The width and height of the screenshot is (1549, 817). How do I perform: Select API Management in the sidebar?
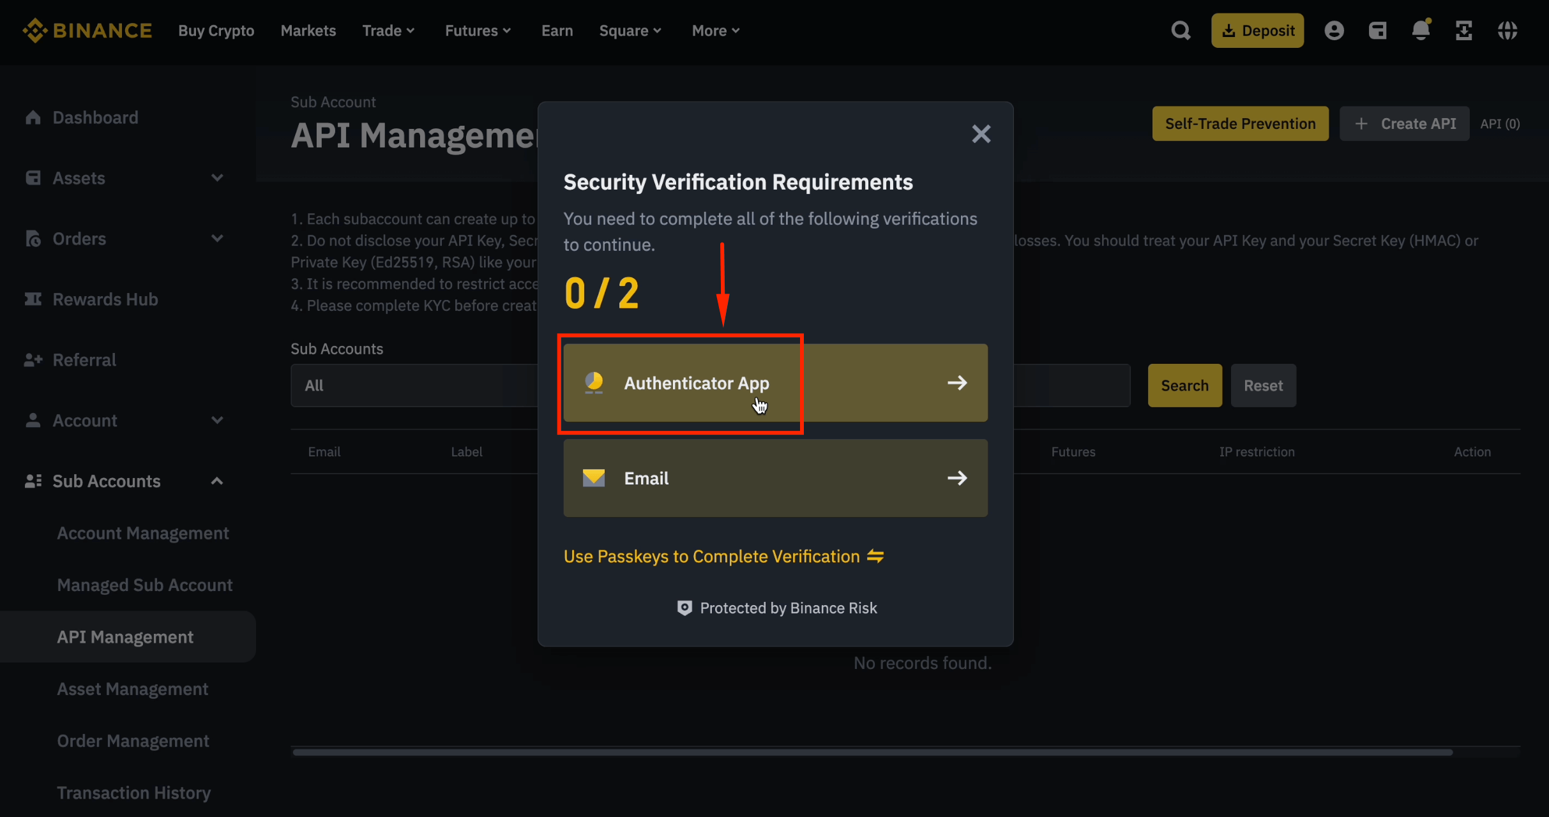point(125,636)
